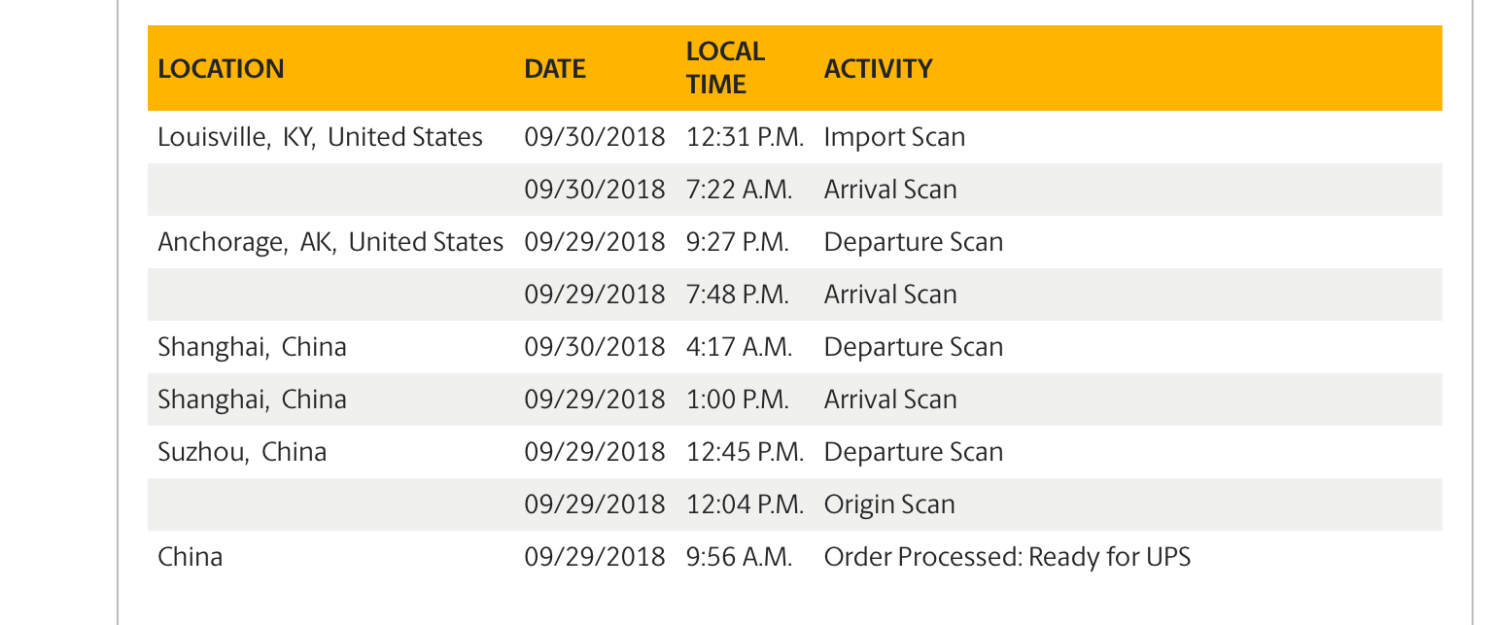1493x625 pixels.
Task: Click the 4:17 A.M. time entry
Action: click(739, 347)
